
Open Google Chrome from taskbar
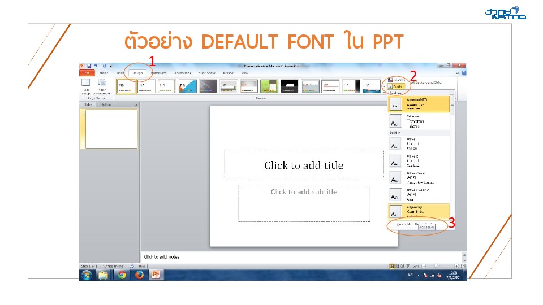point(122,275)
